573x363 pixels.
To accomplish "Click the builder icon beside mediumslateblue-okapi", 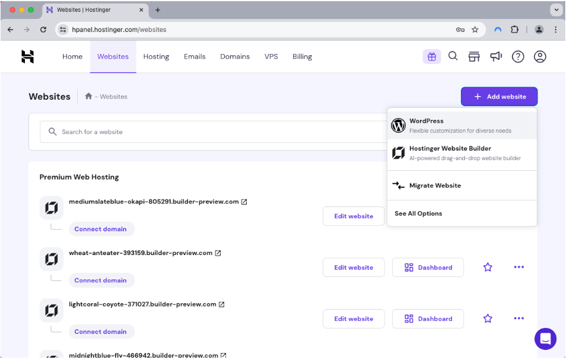I will (52, 208).
